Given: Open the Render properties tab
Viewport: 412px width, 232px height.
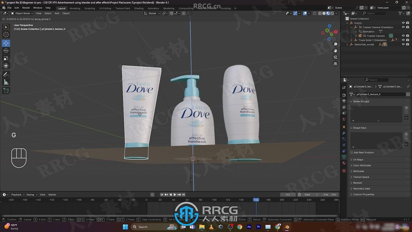Looking at the screenshot, I should pyautogui.click(x=344, y=95).
